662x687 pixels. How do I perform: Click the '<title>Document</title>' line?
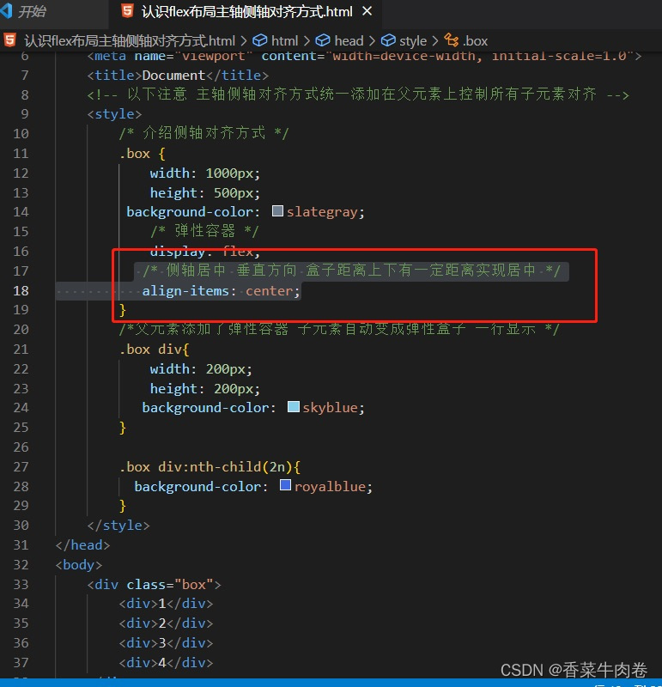pyautogui.click(x=178, y=76)
